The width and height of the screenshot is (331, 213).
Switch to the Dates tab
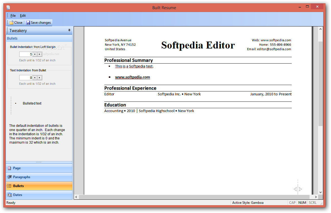click(x=39, y=195)
